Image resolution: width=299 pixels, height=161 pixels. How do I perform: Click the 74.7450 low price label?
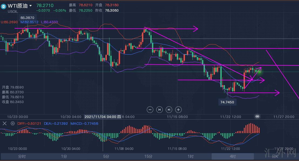click(x=227, y=102)
